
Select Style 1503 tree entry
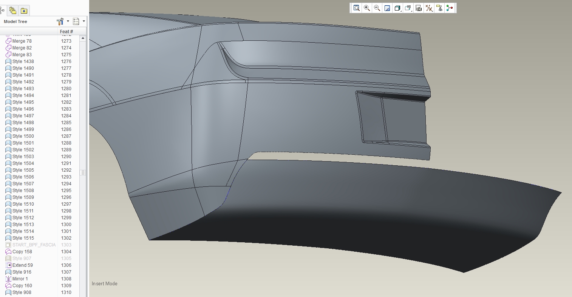[x=23, y=157]
